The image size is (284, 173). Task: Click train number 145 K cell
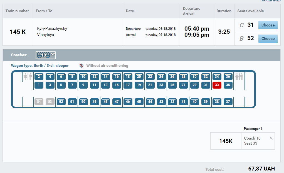[x=18, y=32]
